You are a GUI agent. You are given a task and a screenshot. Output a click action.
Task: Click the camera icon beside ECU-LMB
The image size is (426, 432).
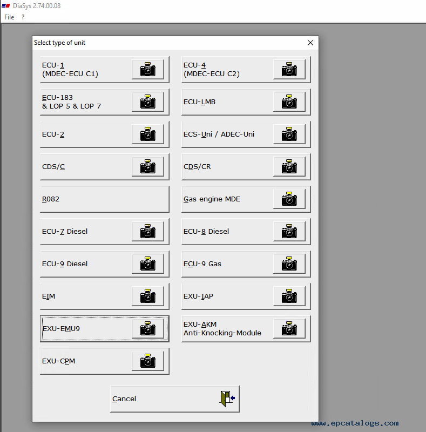click(289, 102)
